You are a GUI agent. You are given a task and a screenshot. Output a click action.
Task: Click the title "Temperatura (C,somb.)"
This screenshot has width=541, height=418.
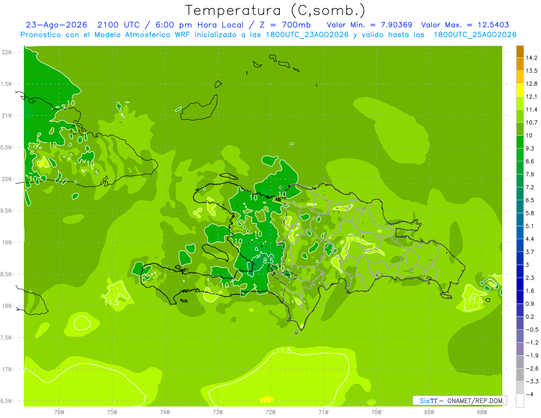[275, 11]
